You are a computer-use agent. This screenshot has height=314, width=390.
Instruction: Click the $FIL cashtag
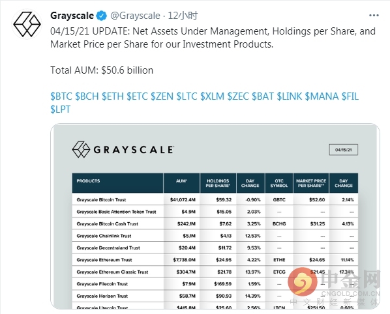coord(350,96)
